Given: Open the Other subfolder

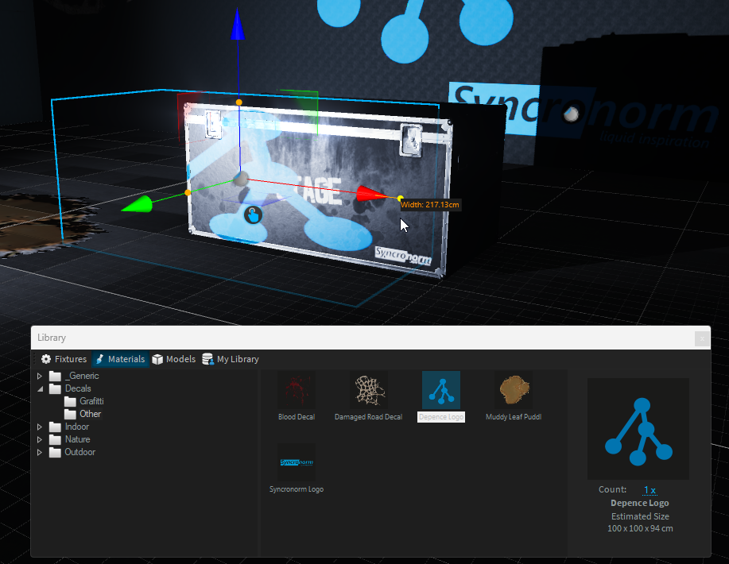Looking at the screenshot, I should [x=90, y=414].
